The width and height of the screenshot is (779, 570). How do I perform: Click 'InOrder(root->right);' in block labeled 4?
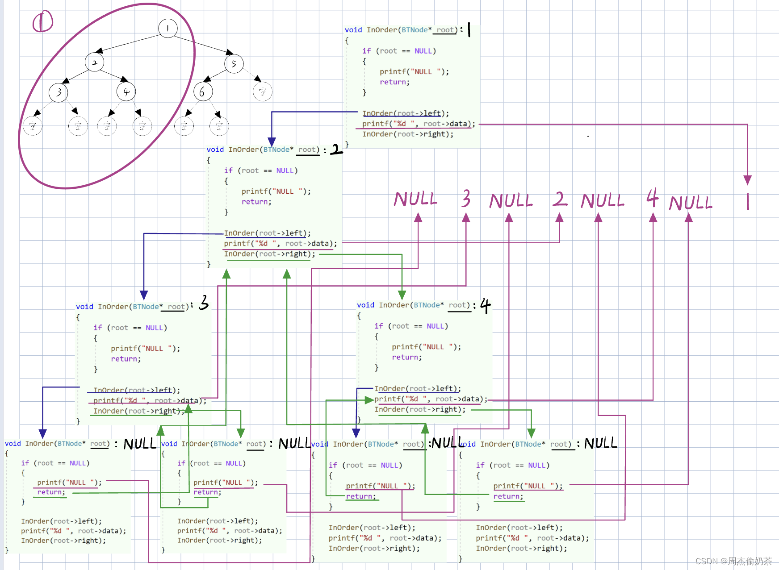coord(420,409)
